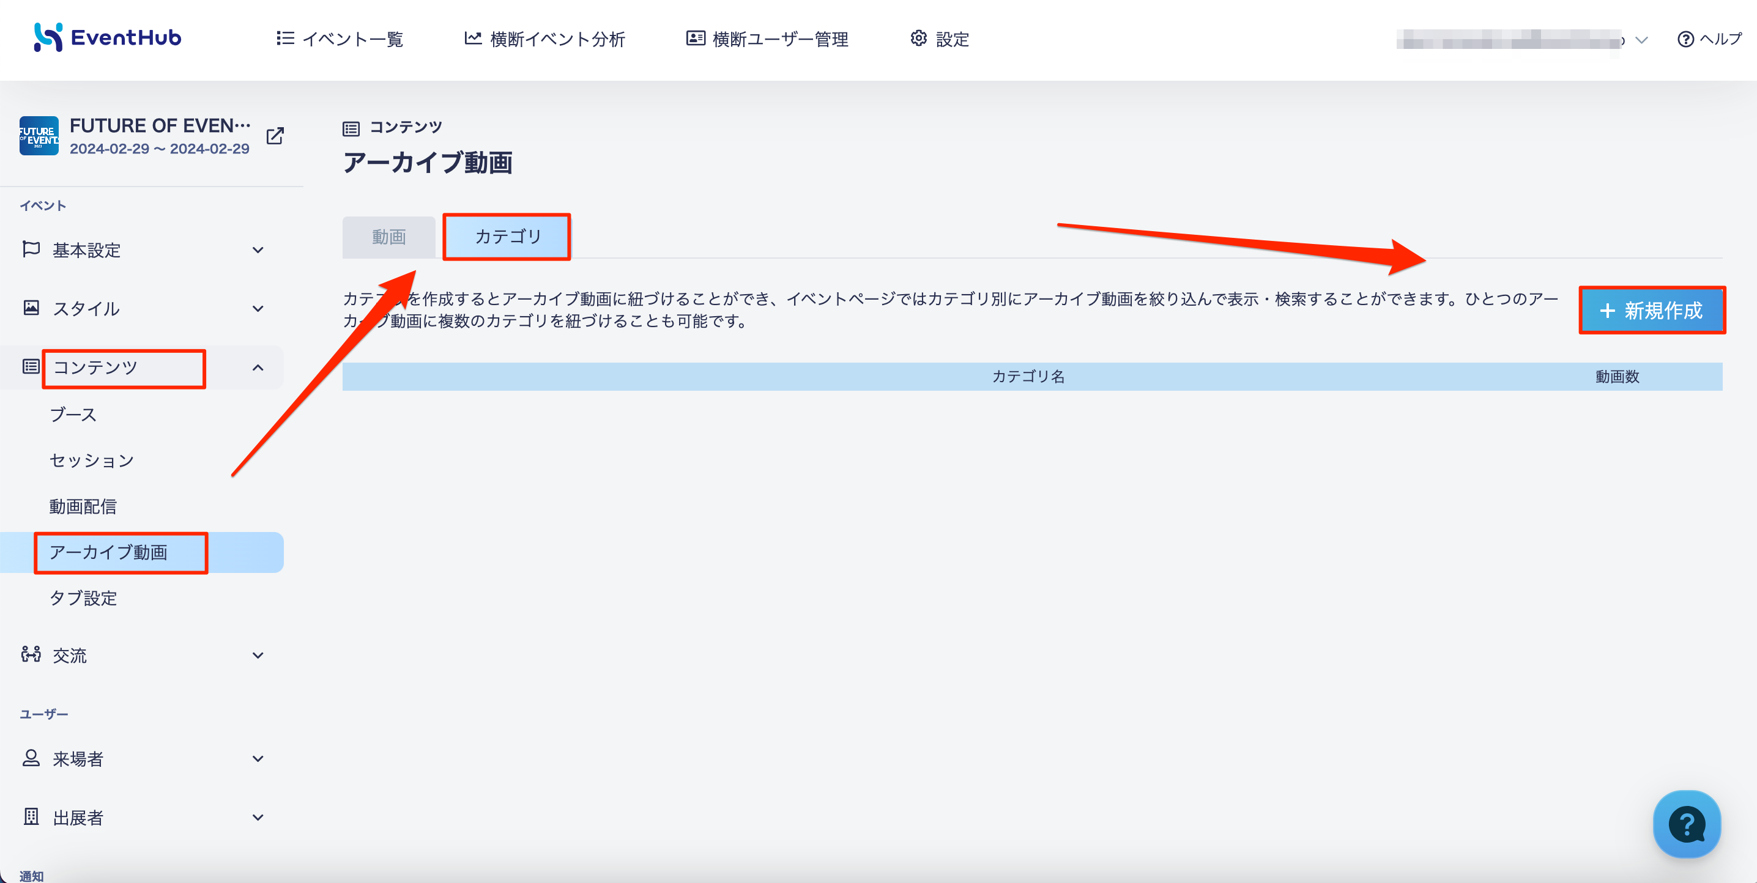Image resolution: width=1757 pixels, height=883 pixels.
Task: Expand the account dropdown chevron
Action: point(1641,40)
